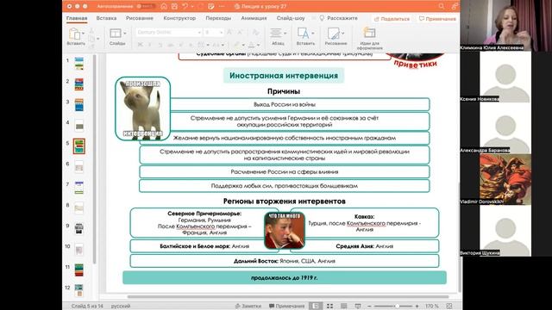This screenshot has width=552, height=310.
Task: Click the русский language indicator
Action: (x=121, y=307)
